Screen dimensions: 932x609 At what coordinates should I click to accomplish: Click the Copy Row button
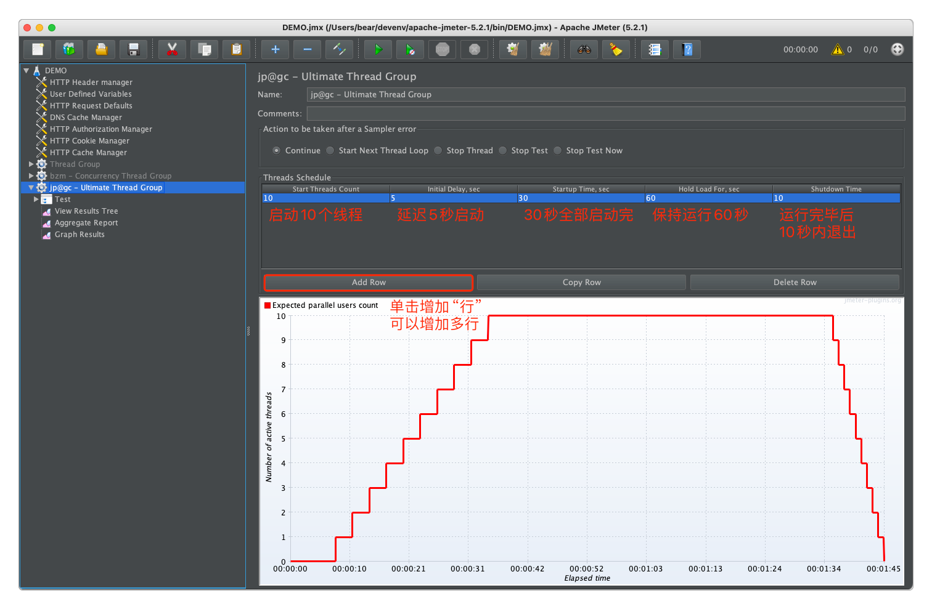coord(581,282)
